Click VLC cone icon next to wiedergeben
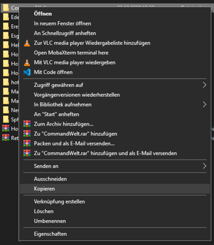The height and width of the screenshot is (245, 214). coord(27,63)
